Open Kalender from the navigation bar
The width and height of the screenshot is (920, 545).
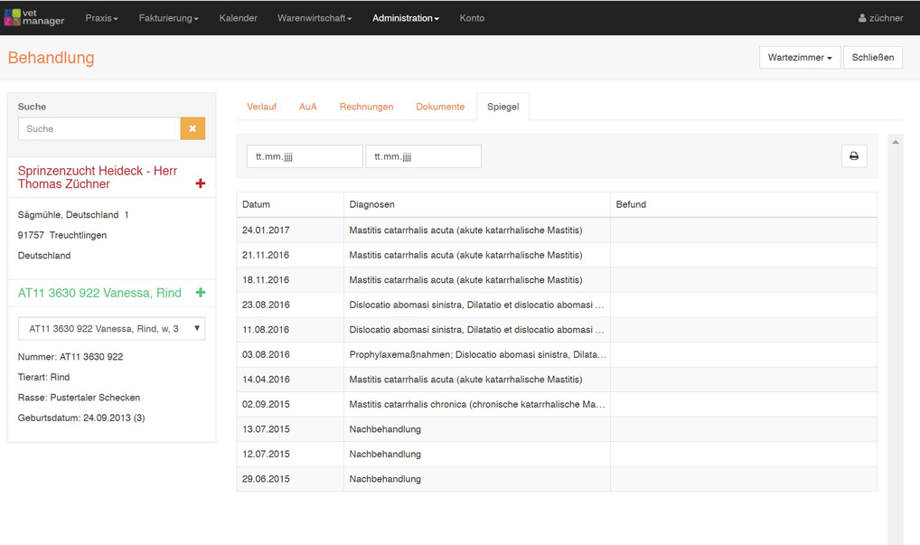click(x=238, y=18)
